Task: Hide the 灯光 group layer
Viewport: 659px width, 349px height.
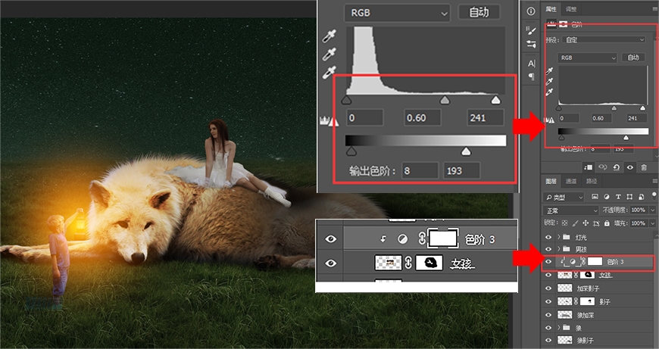Action: 548,237
